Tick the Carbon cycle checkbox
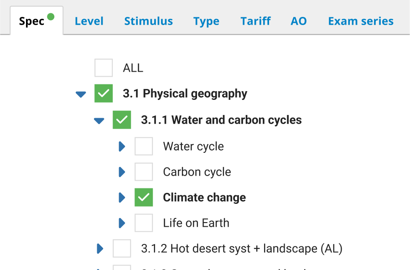Image resolution: width=410 pixels, height=270 pixels. 144,172
